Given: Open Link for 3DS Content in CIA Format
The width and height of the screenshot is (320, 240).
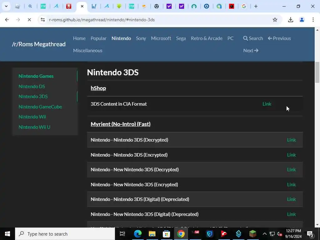Looking at the screenshot, I should [x=267, y=104].
